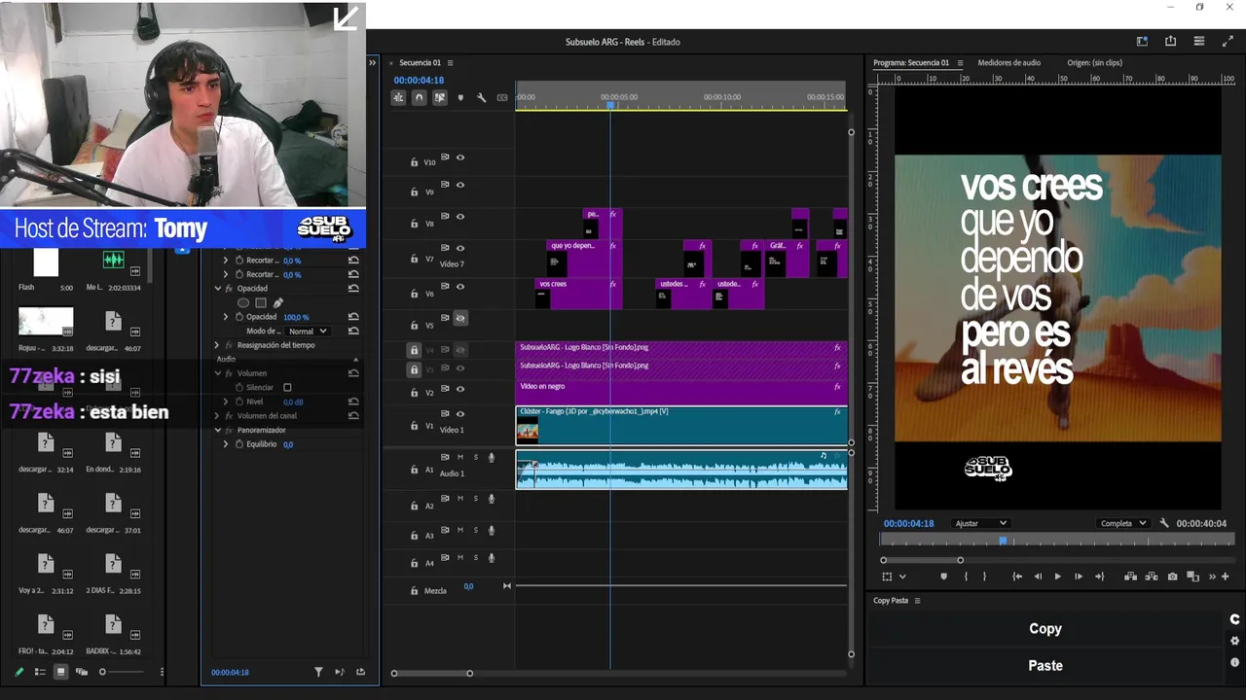Export frame with camera icon
1246x700 pixels.
pos(1172,577)
